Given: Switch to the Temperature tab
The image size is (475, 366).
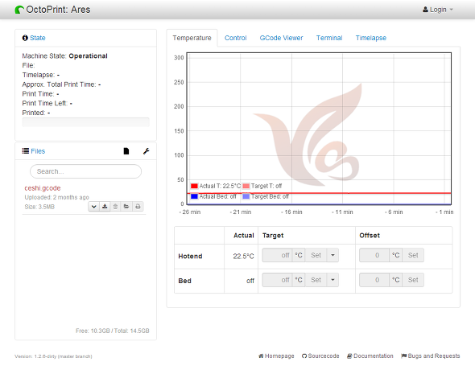Looking at the screenshot, I should pyautogui.click(x=192, y=38).
